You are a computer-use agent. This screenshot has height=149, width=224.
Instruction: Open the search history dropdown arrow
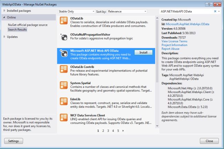(219, 11)
